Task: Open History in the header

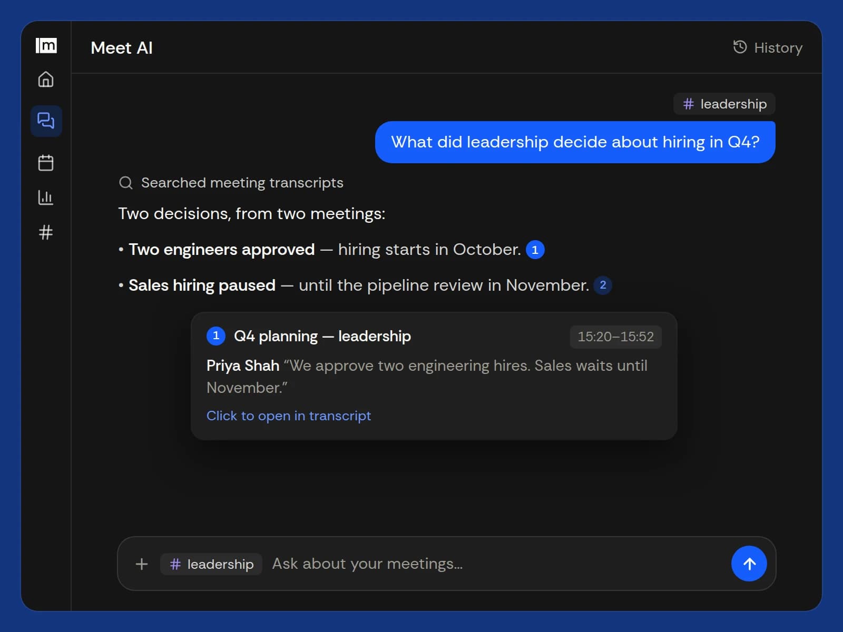Action: (x=768, y=47)
